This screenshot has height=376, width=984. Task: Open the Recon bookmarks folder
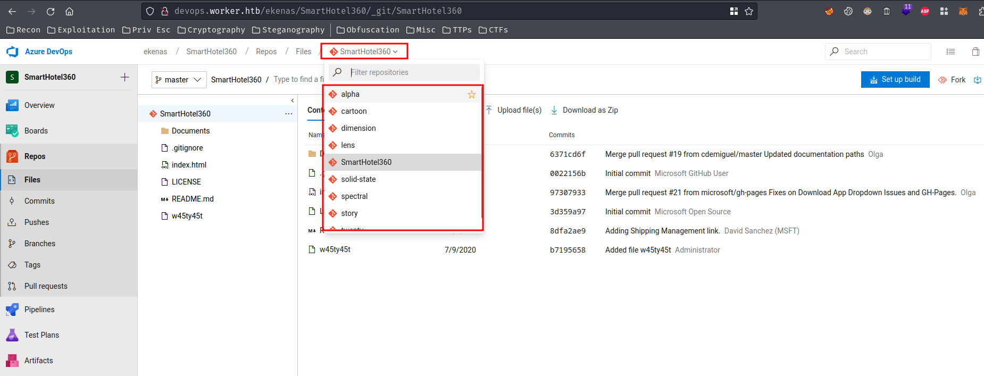(23, 30)
